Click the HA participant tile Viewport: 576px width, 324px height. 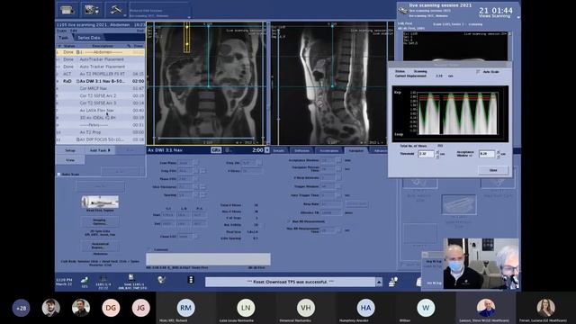[x=365, y=308]
